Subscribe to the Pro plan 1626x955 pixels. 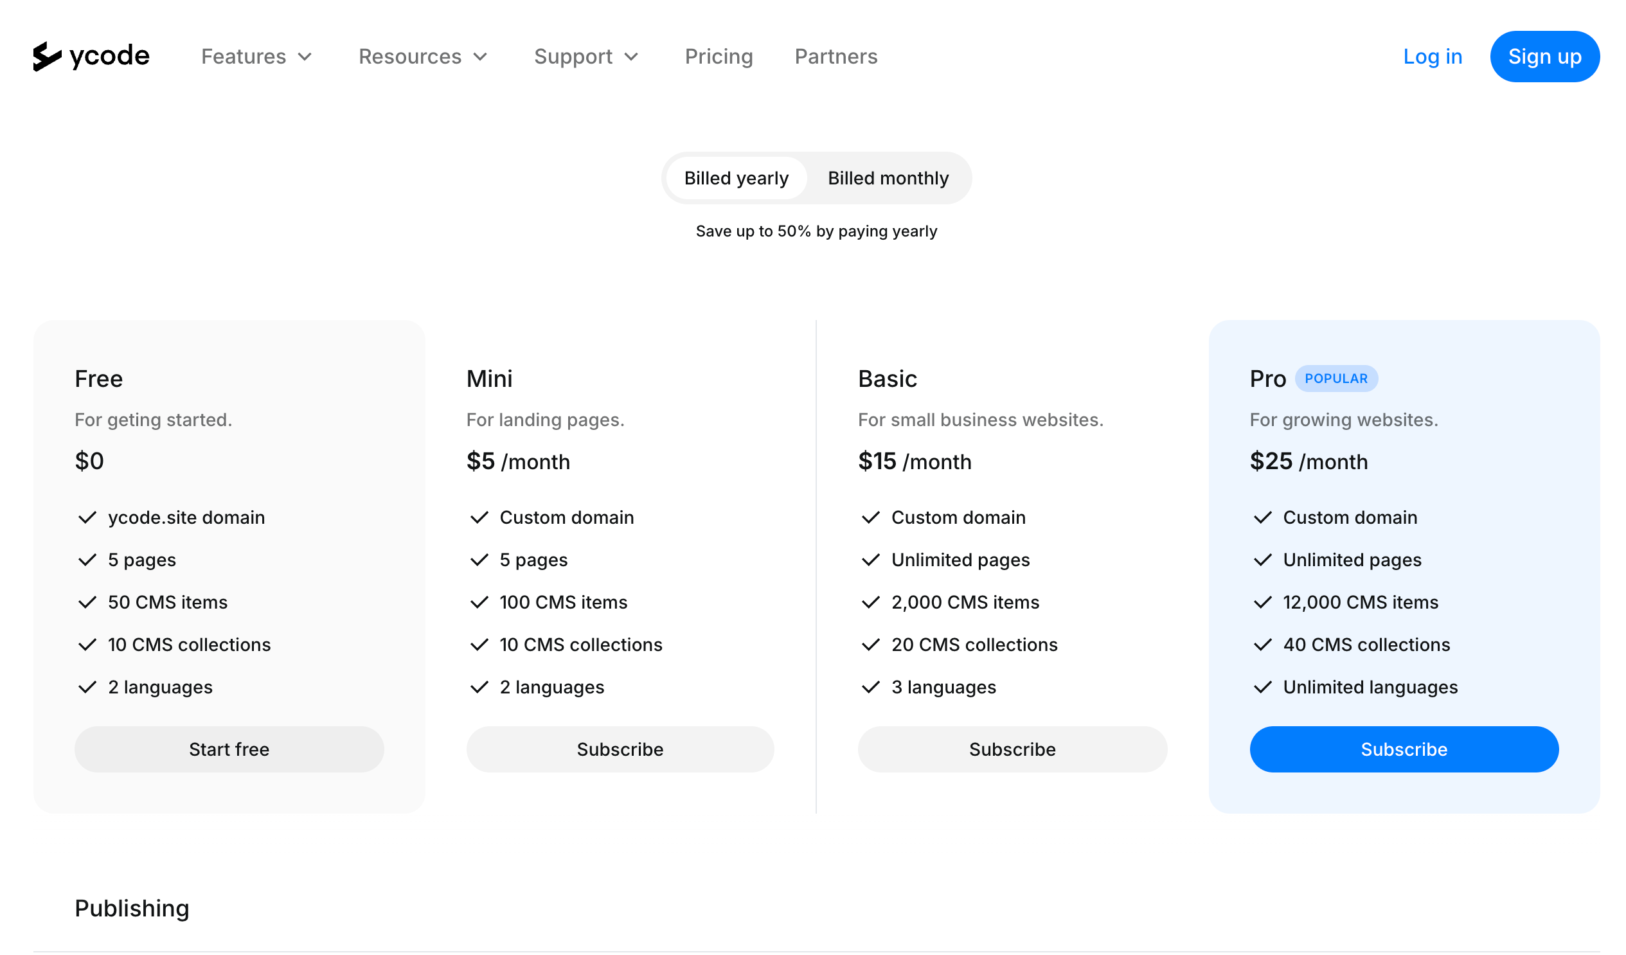point(1404,749)
